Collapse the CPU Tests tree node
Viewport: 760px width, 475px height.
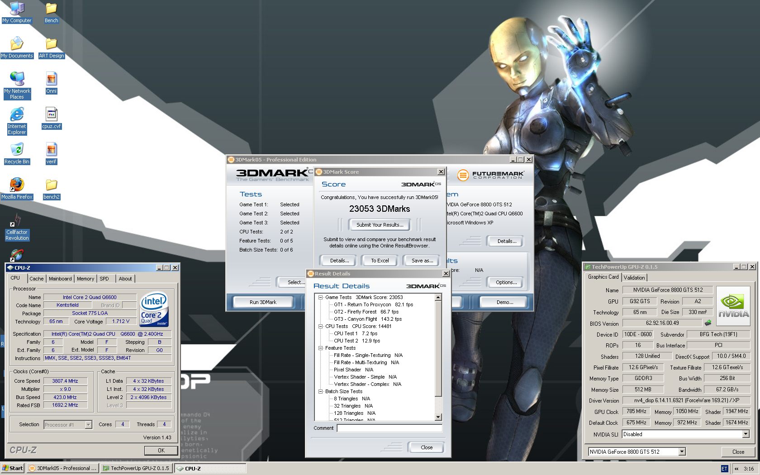click(320, 326)
